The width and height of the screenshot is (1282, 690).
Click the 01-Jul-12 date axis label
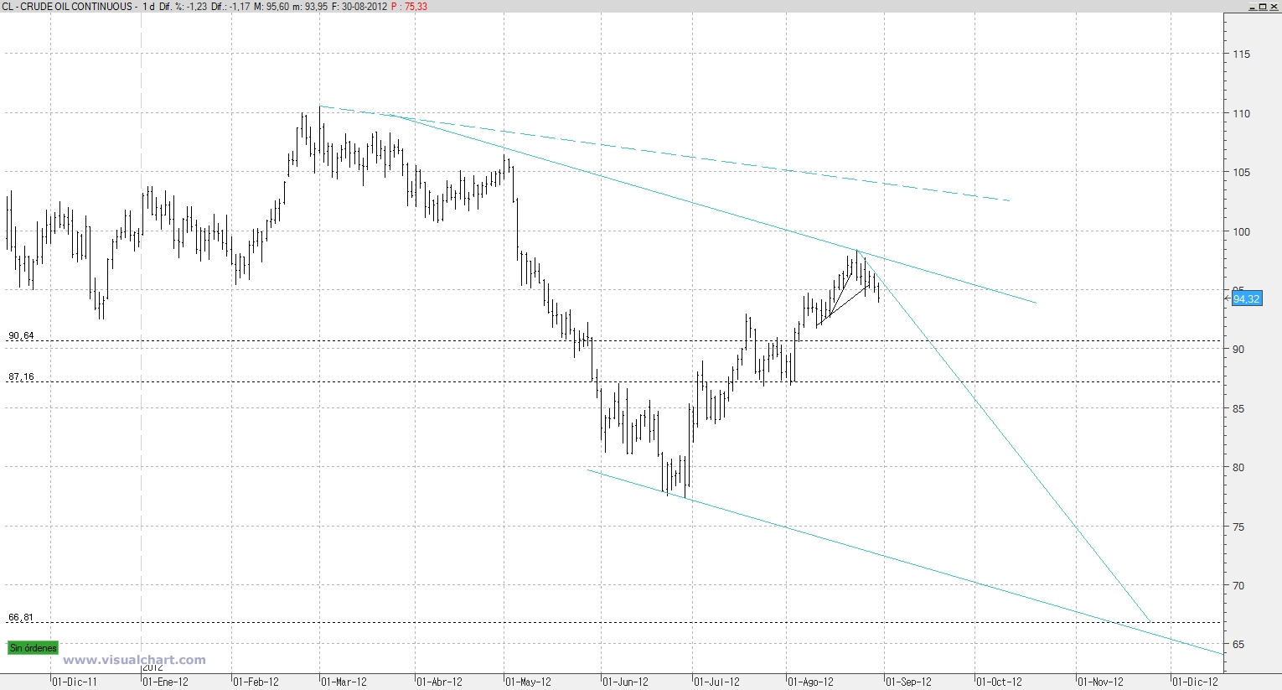[716, 682]
